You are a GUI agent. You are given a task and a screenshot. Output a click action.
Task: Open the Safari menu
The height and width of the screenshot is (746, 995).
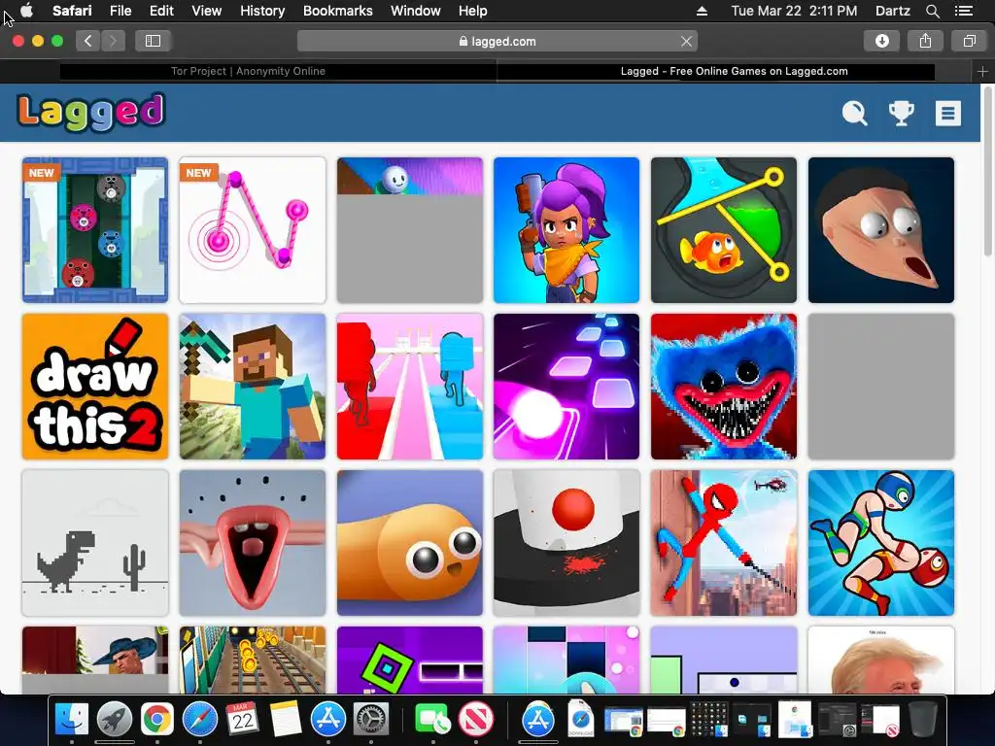pyautogui.click(x=72, y=11)
